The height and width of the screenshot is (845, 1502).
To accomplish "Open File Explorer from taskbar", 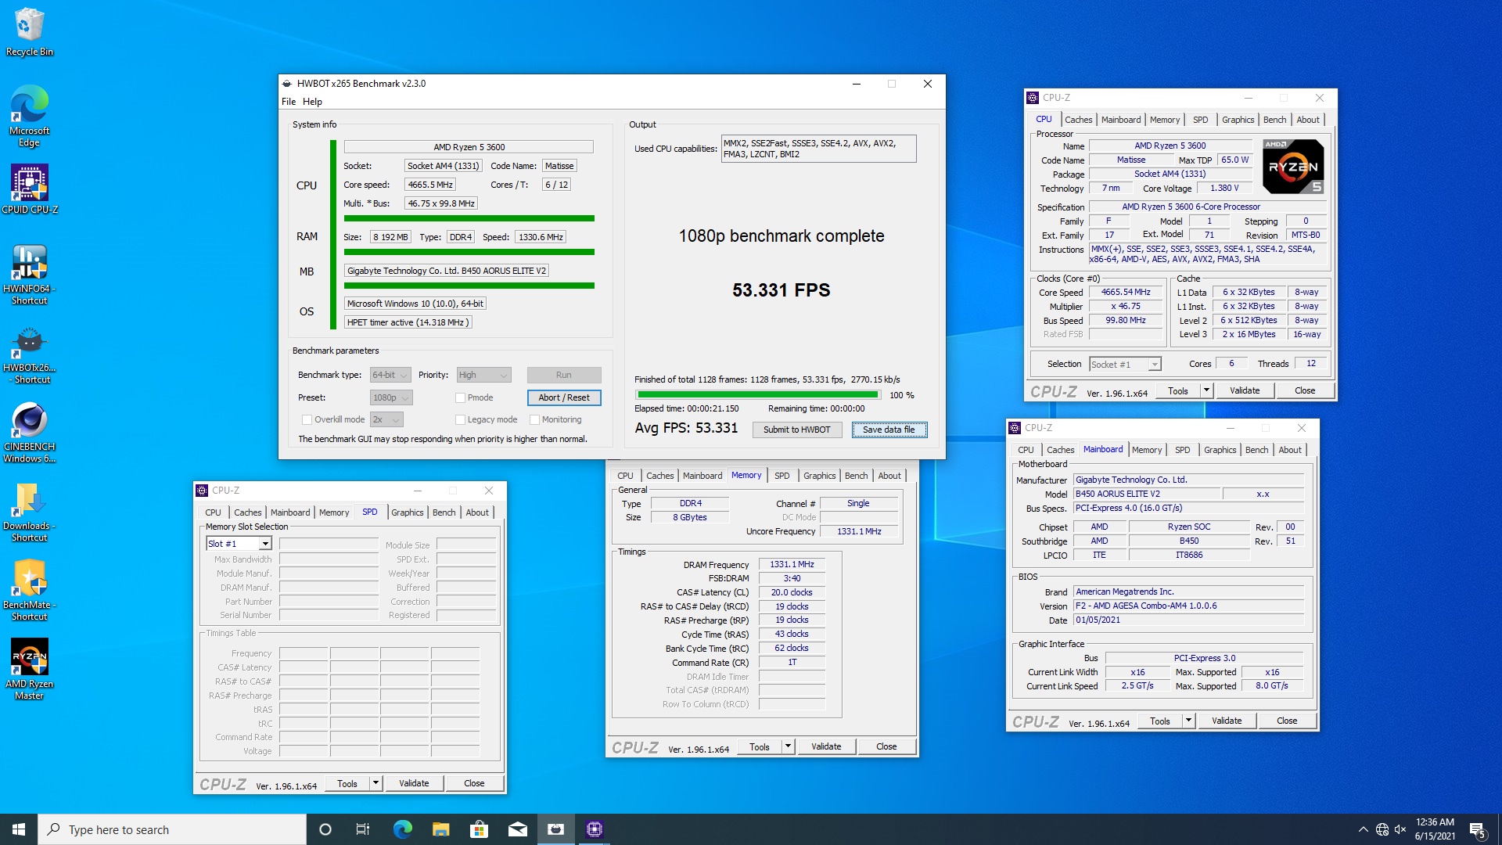I will (440, 829).
